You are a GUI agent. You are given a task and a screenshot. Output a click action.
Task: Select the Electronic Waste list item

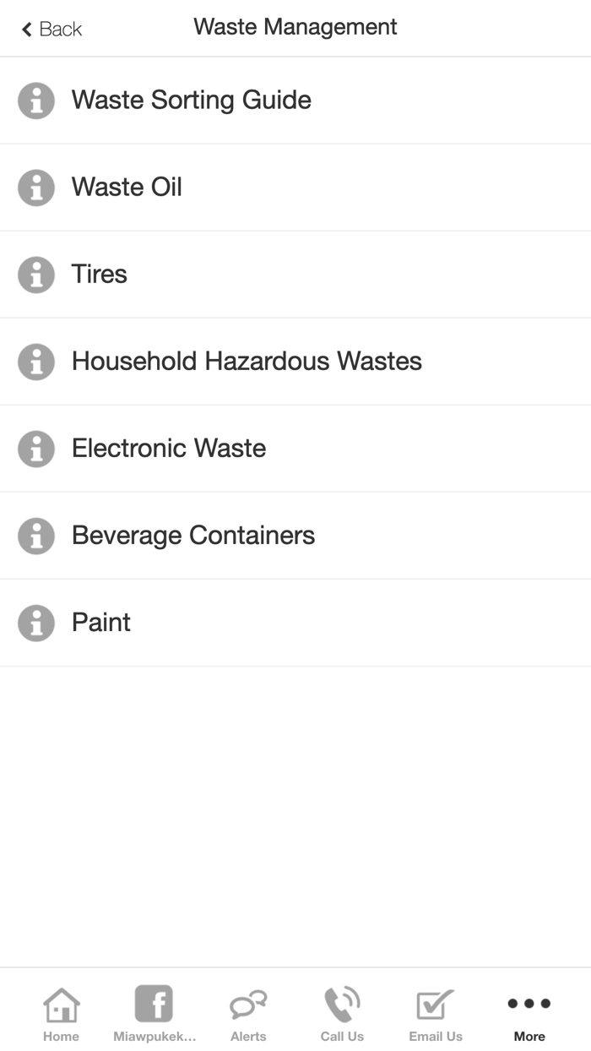(x=169, y=449)
